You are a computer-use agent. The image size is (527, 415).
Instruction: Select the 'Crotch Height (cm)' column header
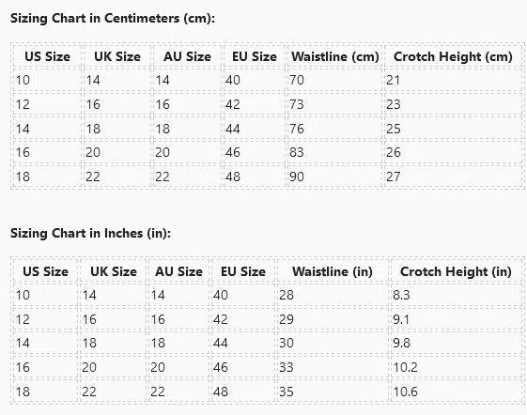(x=453, y=56)
